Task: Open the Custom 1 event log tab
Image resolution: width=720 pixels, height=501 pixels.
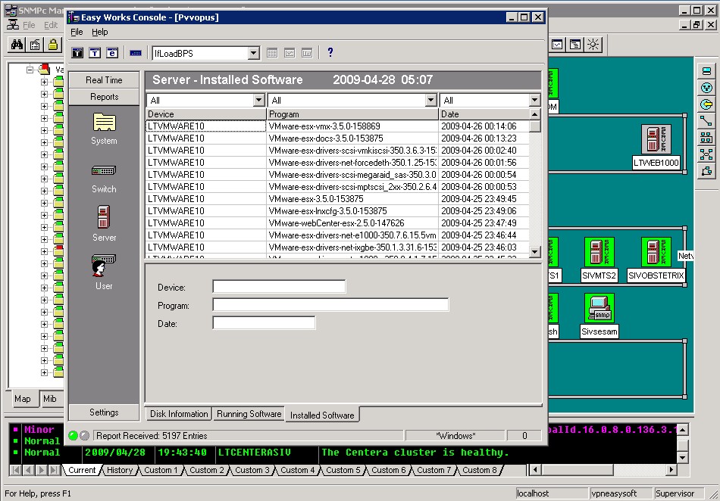Action: pyautogui.click(x=161, y=470)
